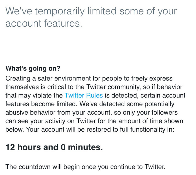Click the line ending "full functionality in:"
Image resolution: width=196 pixels, height=175 pixels.
click(89, 130)
